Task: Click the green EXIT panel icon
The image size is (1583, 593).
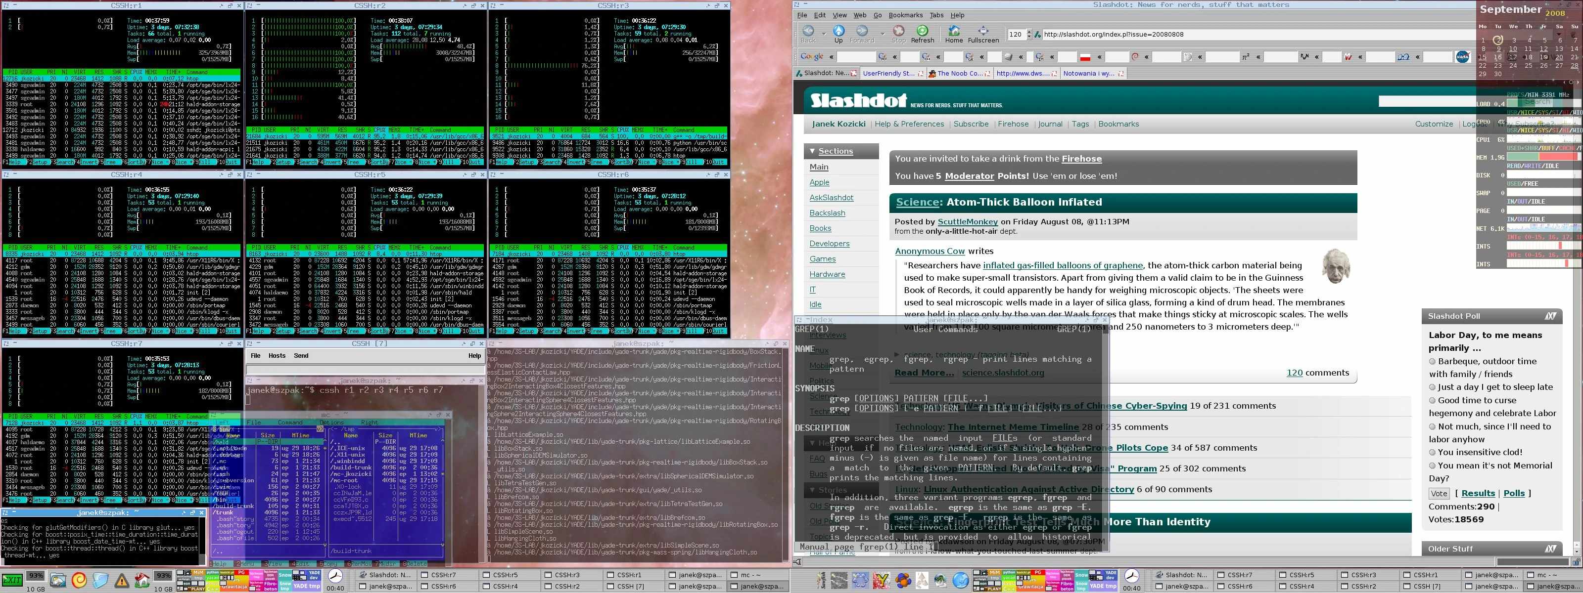Action: pos(12,580)
